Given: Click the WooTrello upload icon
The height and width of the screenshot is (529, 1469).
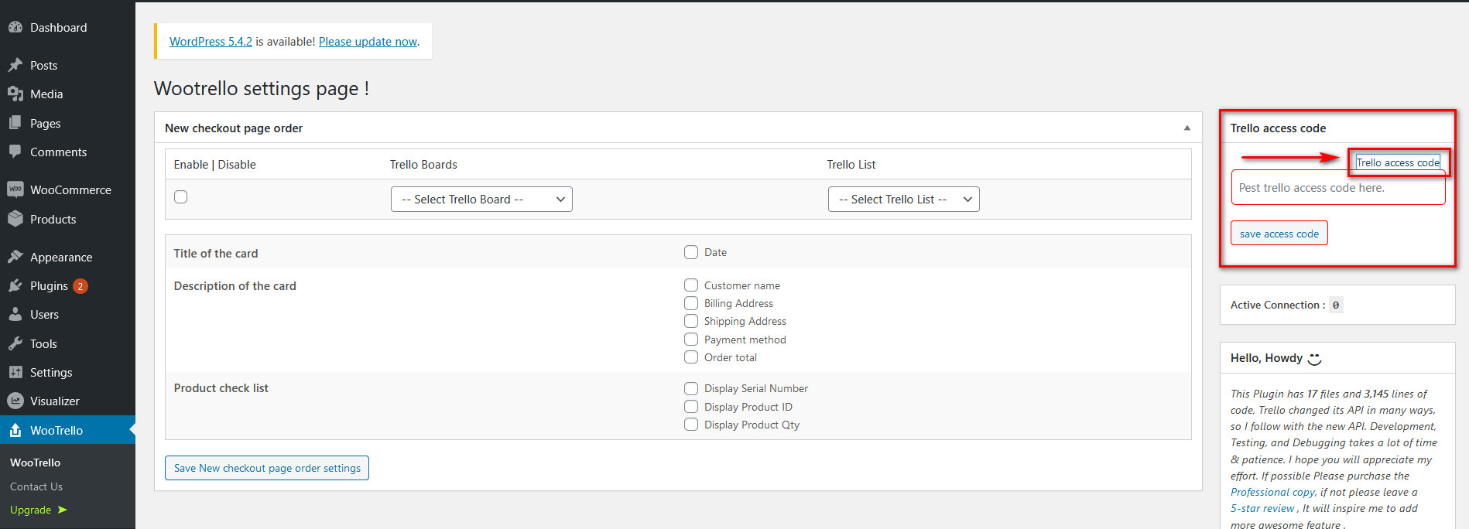Looking at the screenshot, I should [x=15, y=430].
